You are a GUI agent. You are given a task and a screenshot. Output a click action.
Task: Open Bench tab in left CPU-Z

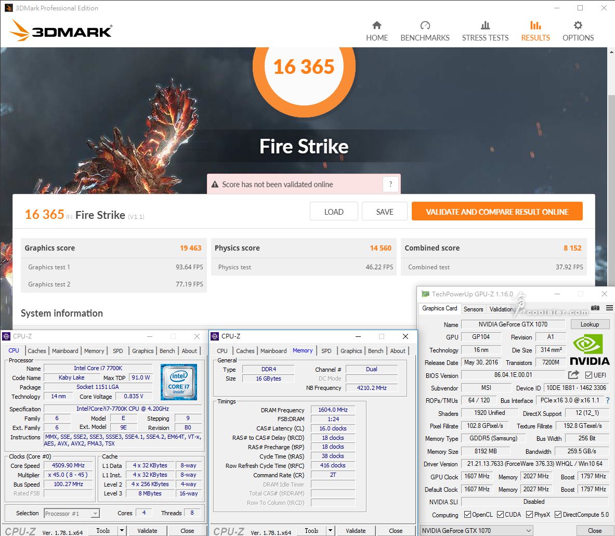167,351
